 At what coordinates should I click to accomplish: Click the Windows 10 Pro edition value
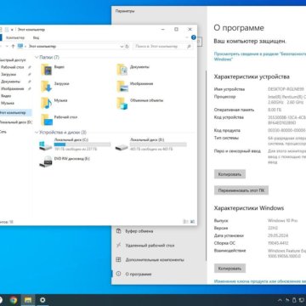[x=282, y=220]
